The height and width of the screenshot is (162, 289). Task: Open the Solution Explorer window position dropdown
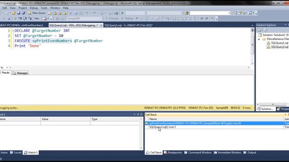click(x=285, y=25)
